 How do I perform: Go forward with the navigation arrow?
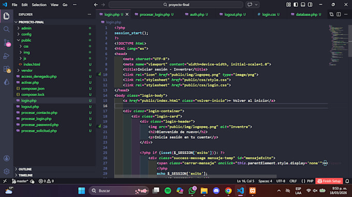click(103, 5)
